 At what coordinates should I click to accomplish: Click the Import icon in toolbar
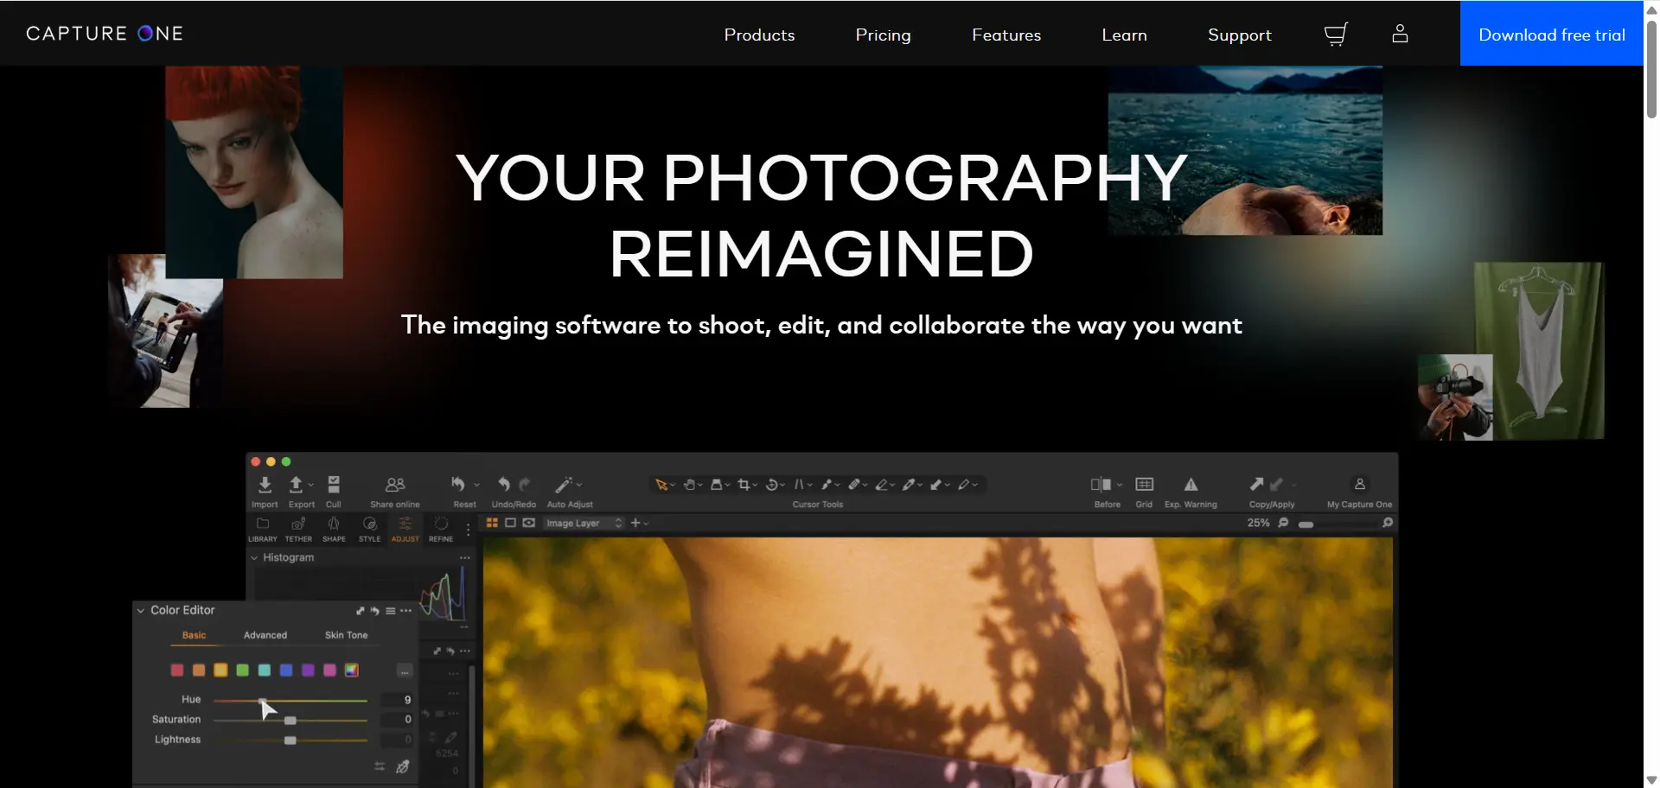pyautogui.click(x=265, y=485)
